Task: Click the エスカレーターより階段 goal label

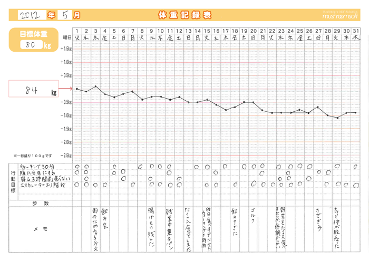Action: 43,185
